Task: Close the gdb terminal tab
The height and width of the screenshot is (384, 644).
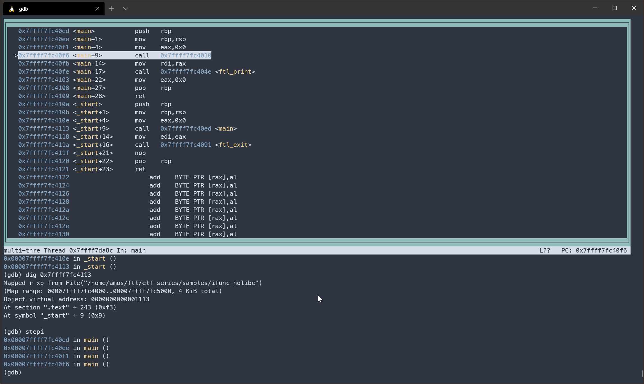Action: pos(97,9)
